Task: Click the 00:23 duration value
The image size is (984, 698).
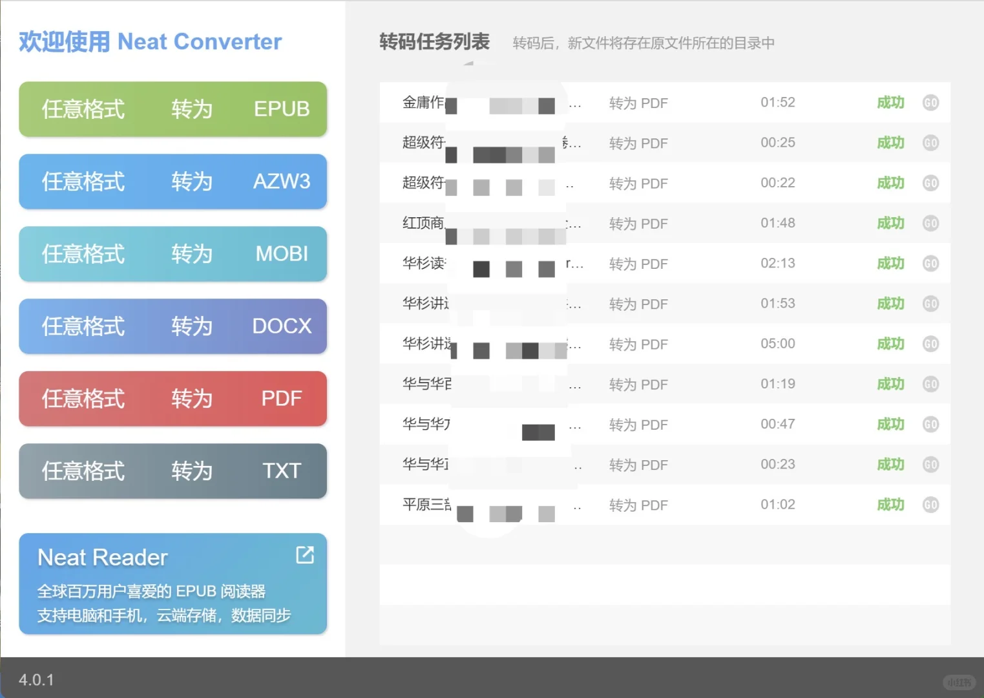Action: click(x=778, y=465)
